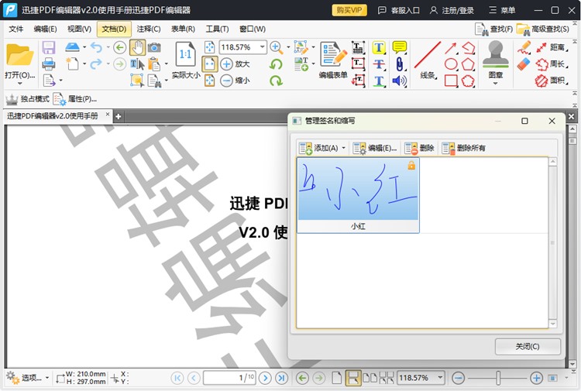Open the 文档(D) menu
The height and width of the screenshot is (391, 581).
click(114, 29)
